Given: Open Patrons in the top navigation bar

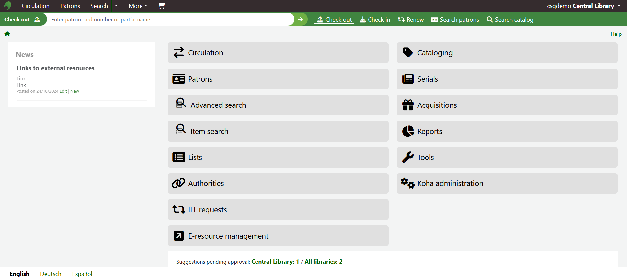Looking at the screenshot, I should click(70, 6).
